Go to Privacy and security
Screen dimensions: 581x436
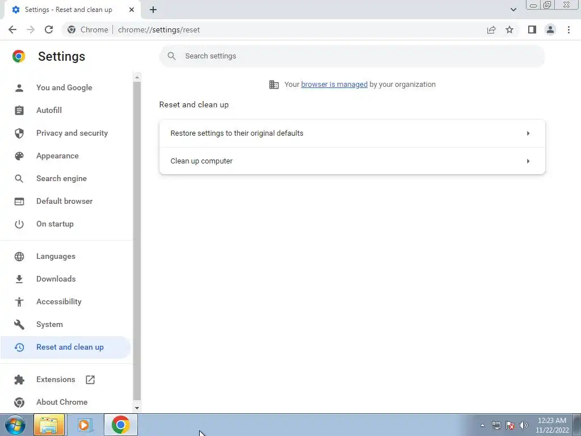65,133
